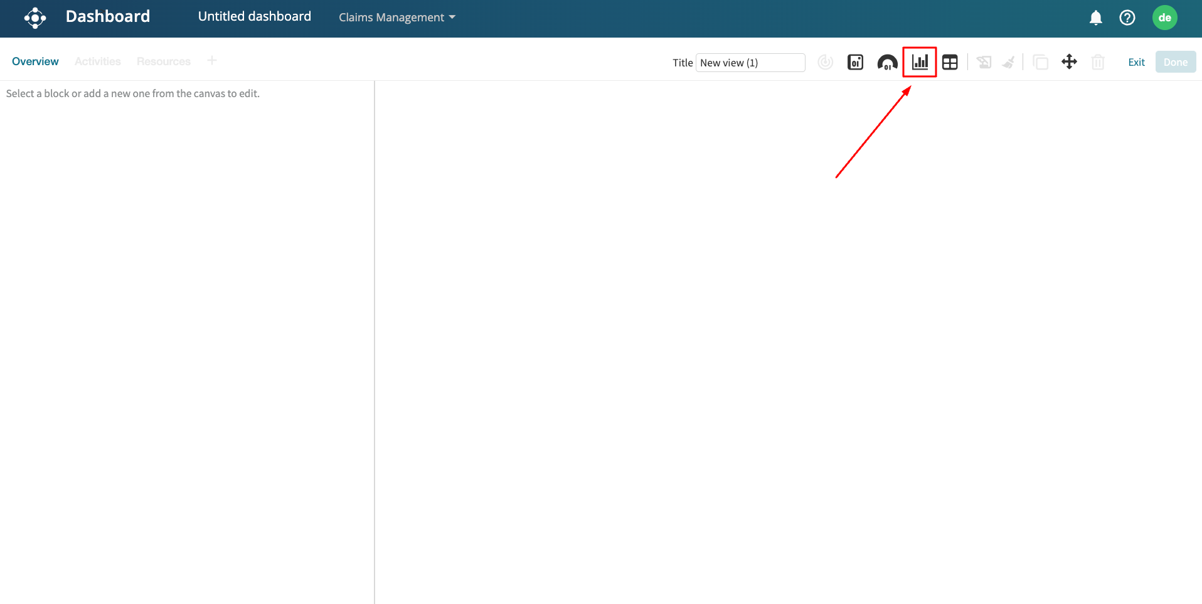Image resolution: width=1202 pixels, height=604 pixels.
Task: Click the duplicate block icon
Action: coord(1040,62)
